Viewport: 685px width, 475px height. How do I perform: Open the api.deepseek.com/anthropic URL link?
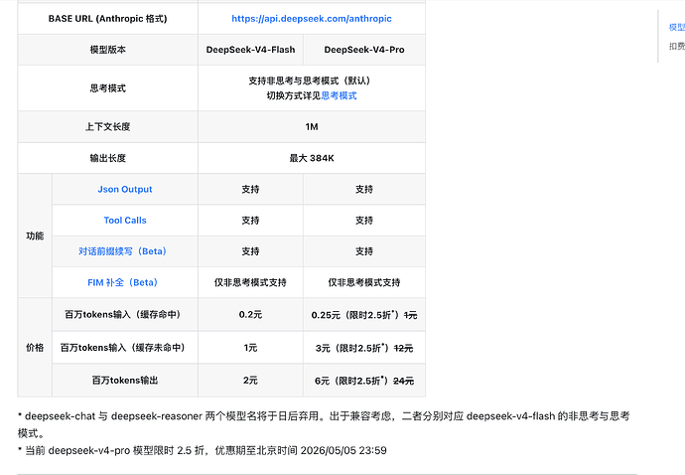[x=312, y=18]
